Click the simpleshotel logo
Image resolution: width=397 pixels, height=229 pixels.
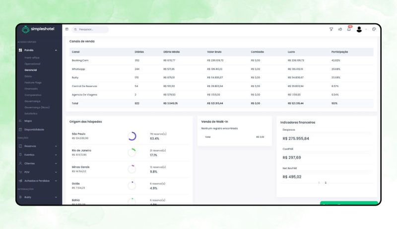point(38,29)
